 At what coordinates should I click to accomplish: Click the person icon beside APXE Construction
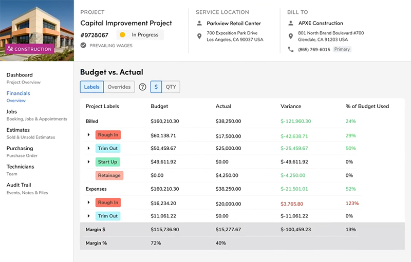coord(291,23)
